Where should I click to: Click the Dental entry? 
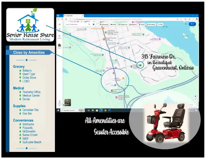26,99
